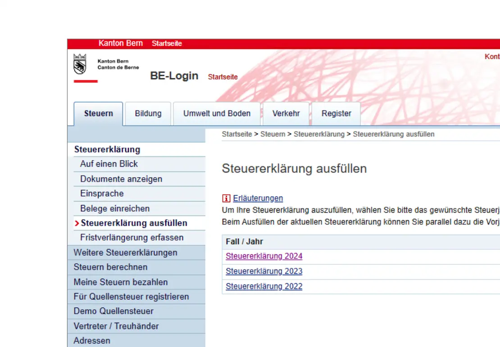Screen dimensions: 500x347
Task: Open the Erläuterungen link
Action: (258, 198)
